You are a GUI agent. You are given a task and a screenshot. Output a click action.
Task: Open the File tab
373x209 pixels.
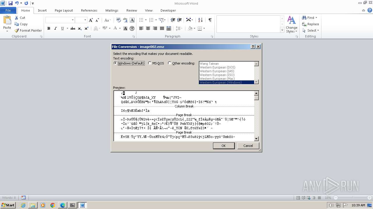point(8,10)
